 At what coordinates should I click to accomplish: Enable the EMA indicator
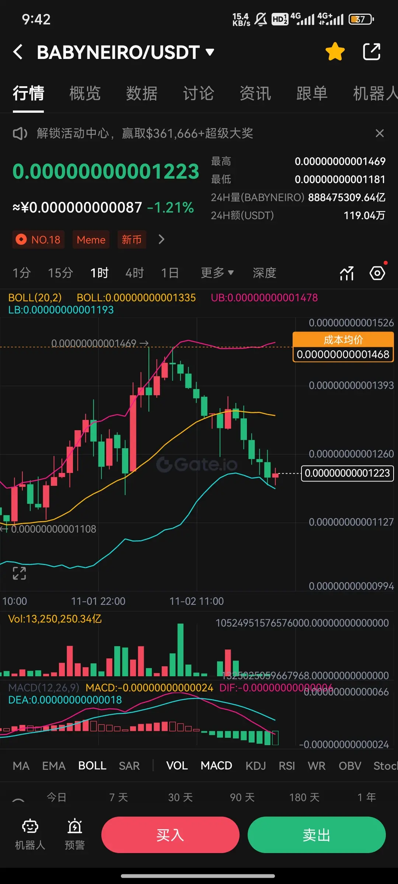click(54, 766)
